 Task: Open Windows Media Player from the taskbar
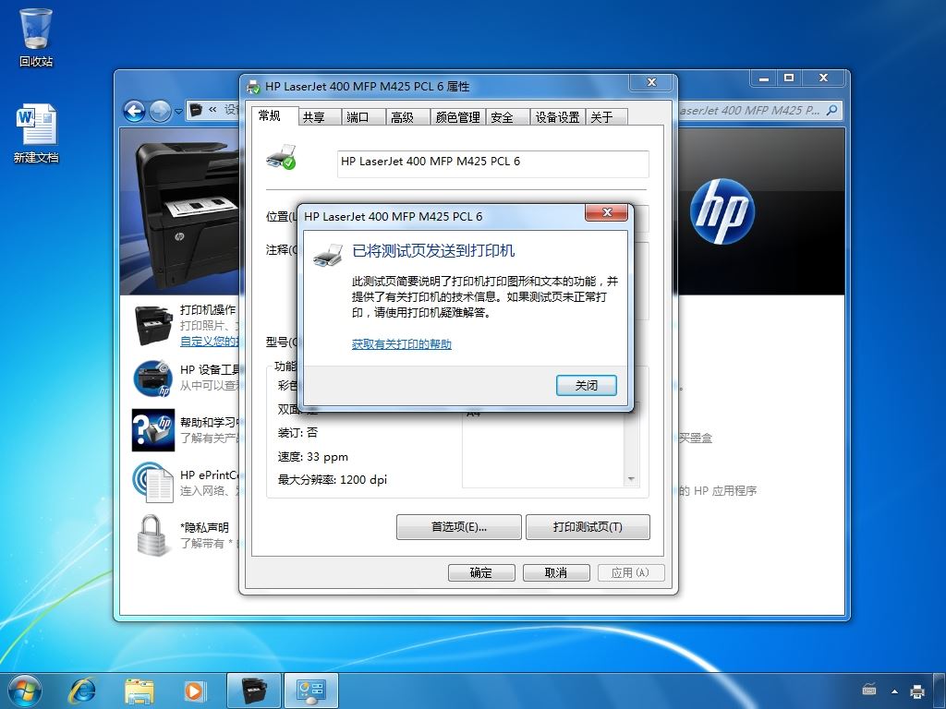[194, 691]
